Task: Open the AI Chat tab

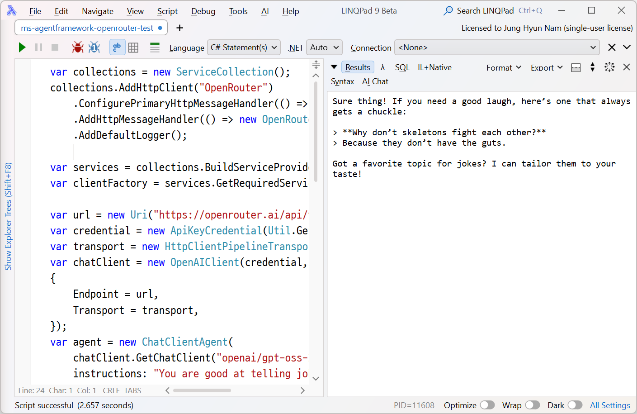Action: pos(375,81)
